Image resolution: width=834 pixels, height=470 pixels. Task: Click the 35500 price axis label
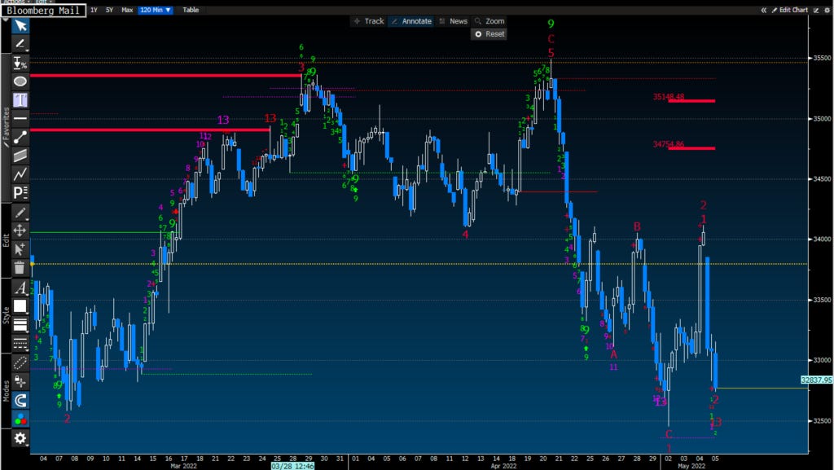822,58
